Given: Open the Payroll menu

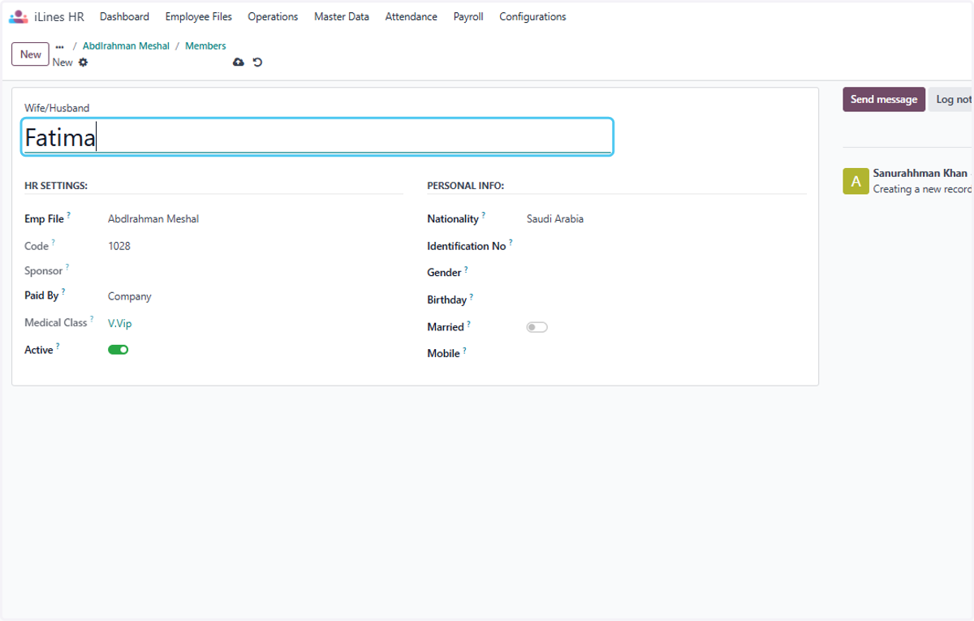Looking at the screenshot, I should [x=468, y=16].
